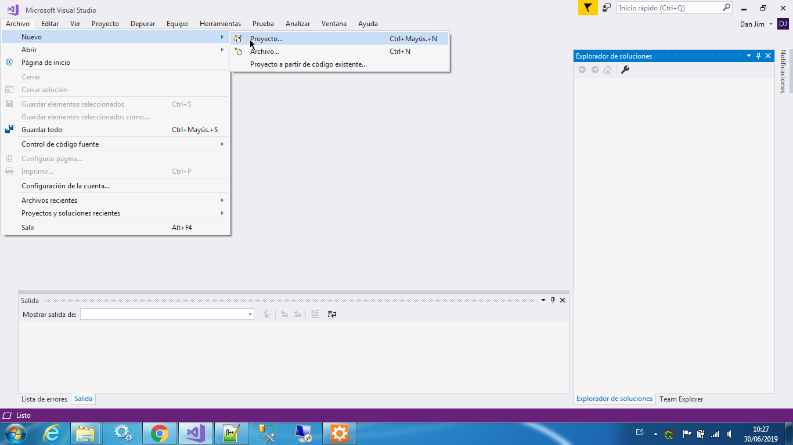Viewport: 793px width, 445px height.
Task: Click the Inicio rápido search field
Action: click(x=669, y=8)
